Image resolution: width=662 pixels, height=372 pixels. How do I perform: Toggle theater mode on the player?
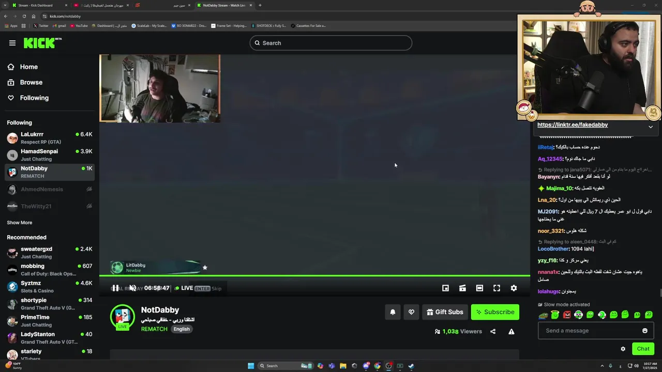pos(479,288)
